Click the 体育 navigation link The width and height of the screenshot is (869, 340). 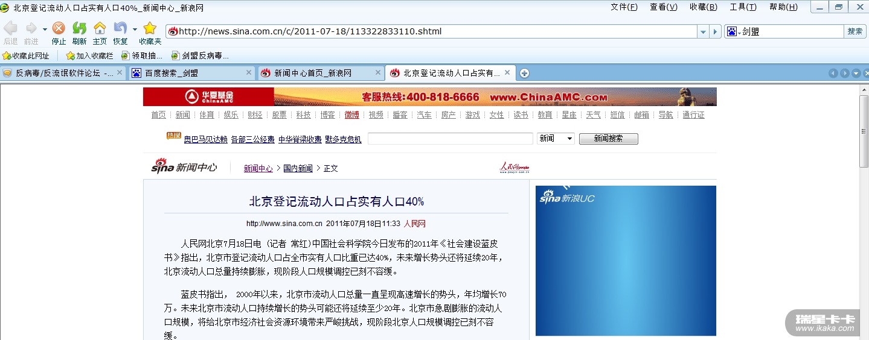207,115
